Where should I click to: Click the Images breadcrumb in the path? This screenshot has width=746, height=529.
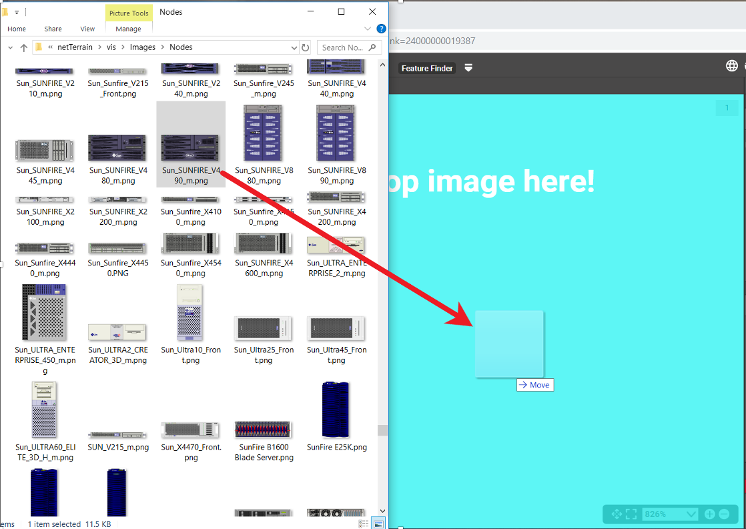142,47
